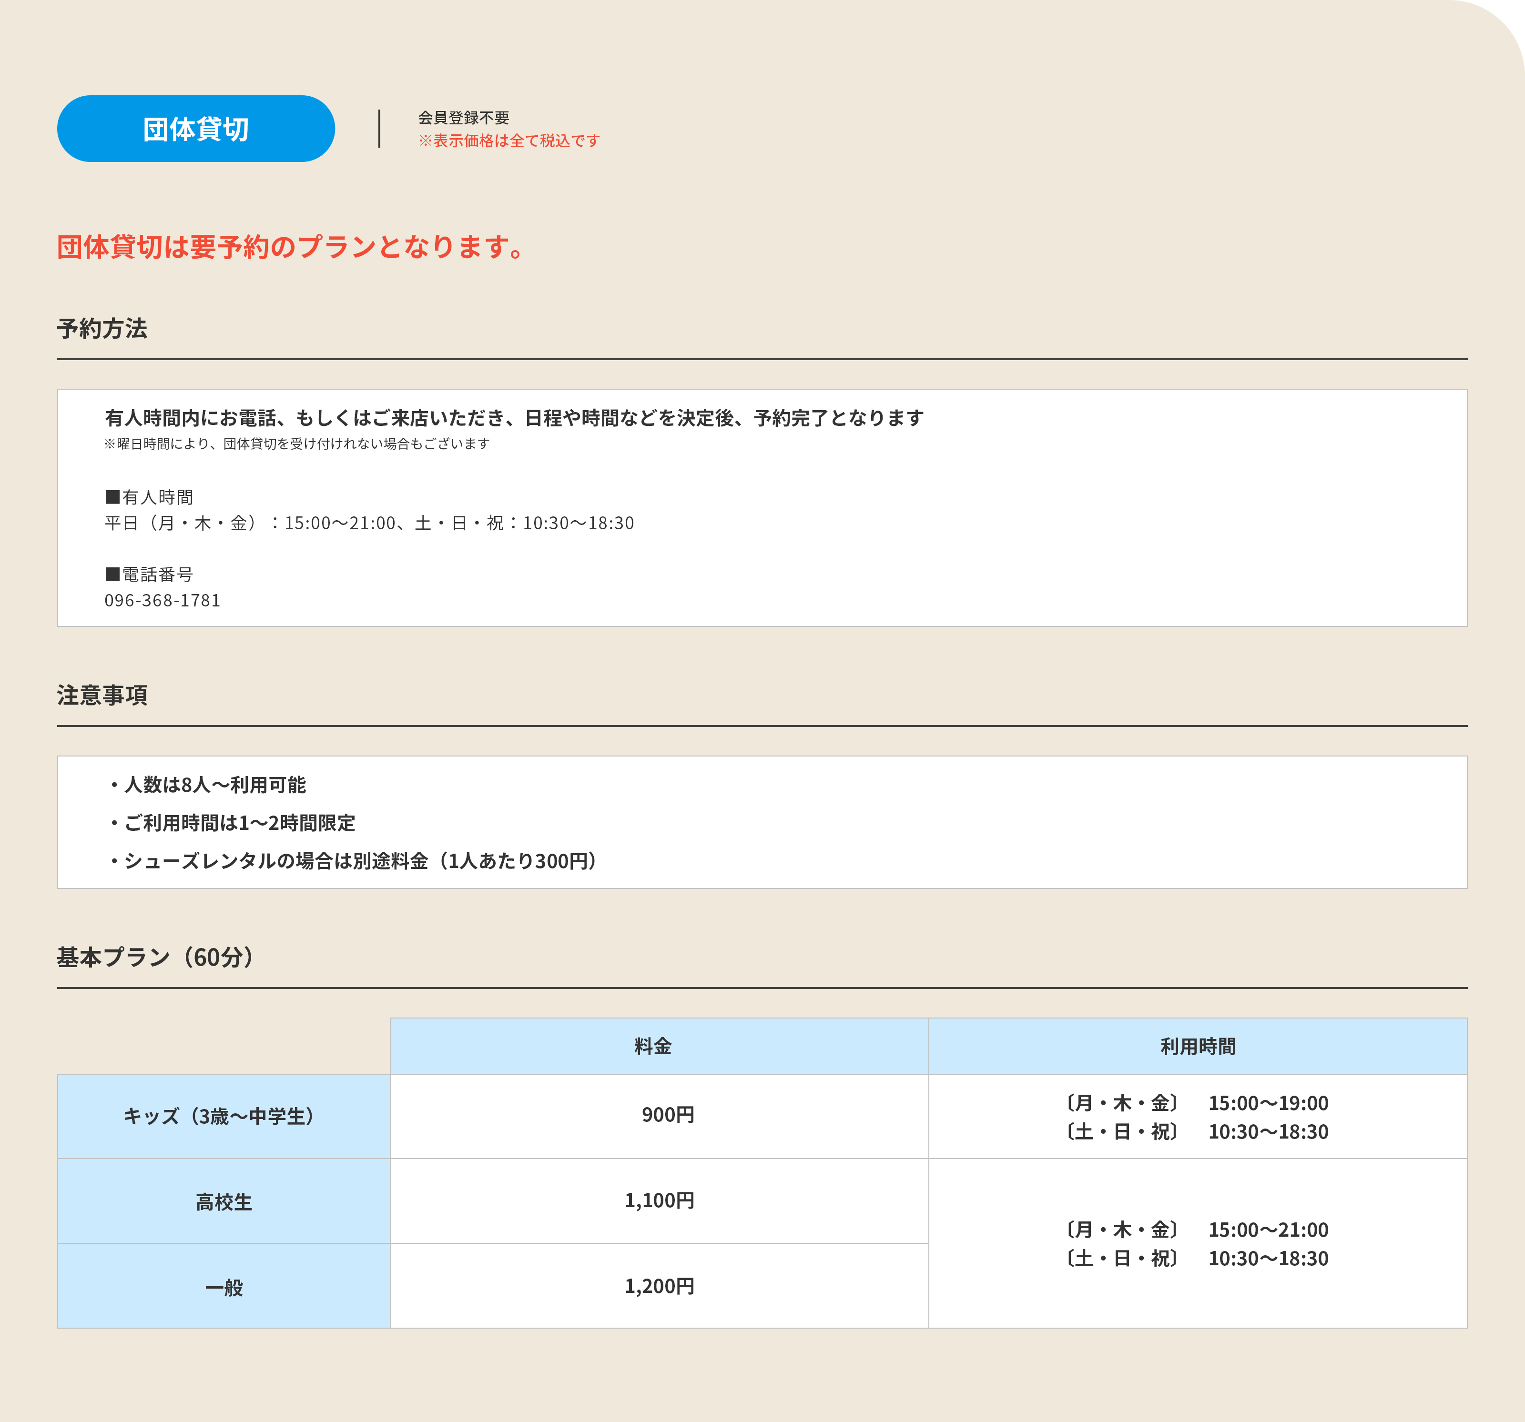
Task: Click the 注意事項 section heading
Action: [102, 695]
